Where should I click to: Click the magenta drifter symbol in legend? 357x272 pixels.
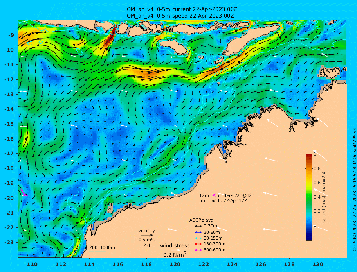(x=214, y=195)
